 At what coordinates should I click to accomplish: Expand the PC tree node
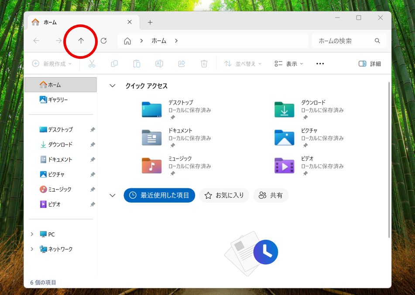(x=32, y=234)
